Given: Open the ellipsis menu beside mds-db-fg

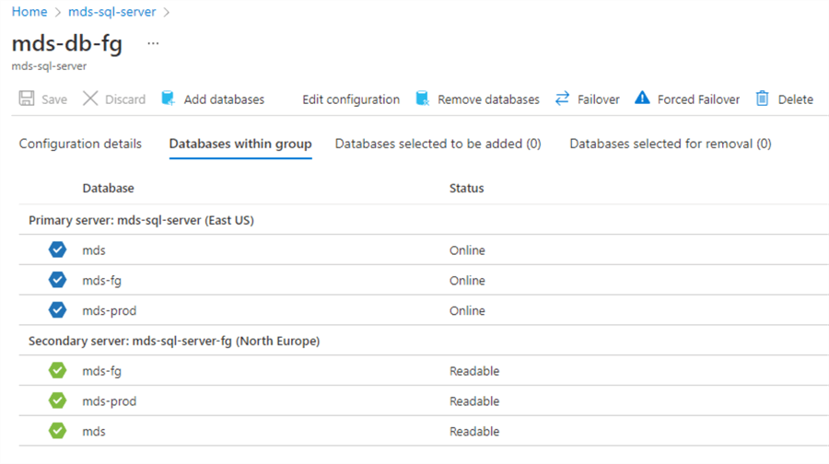Looking at the screenshot, I should point(153,43).
